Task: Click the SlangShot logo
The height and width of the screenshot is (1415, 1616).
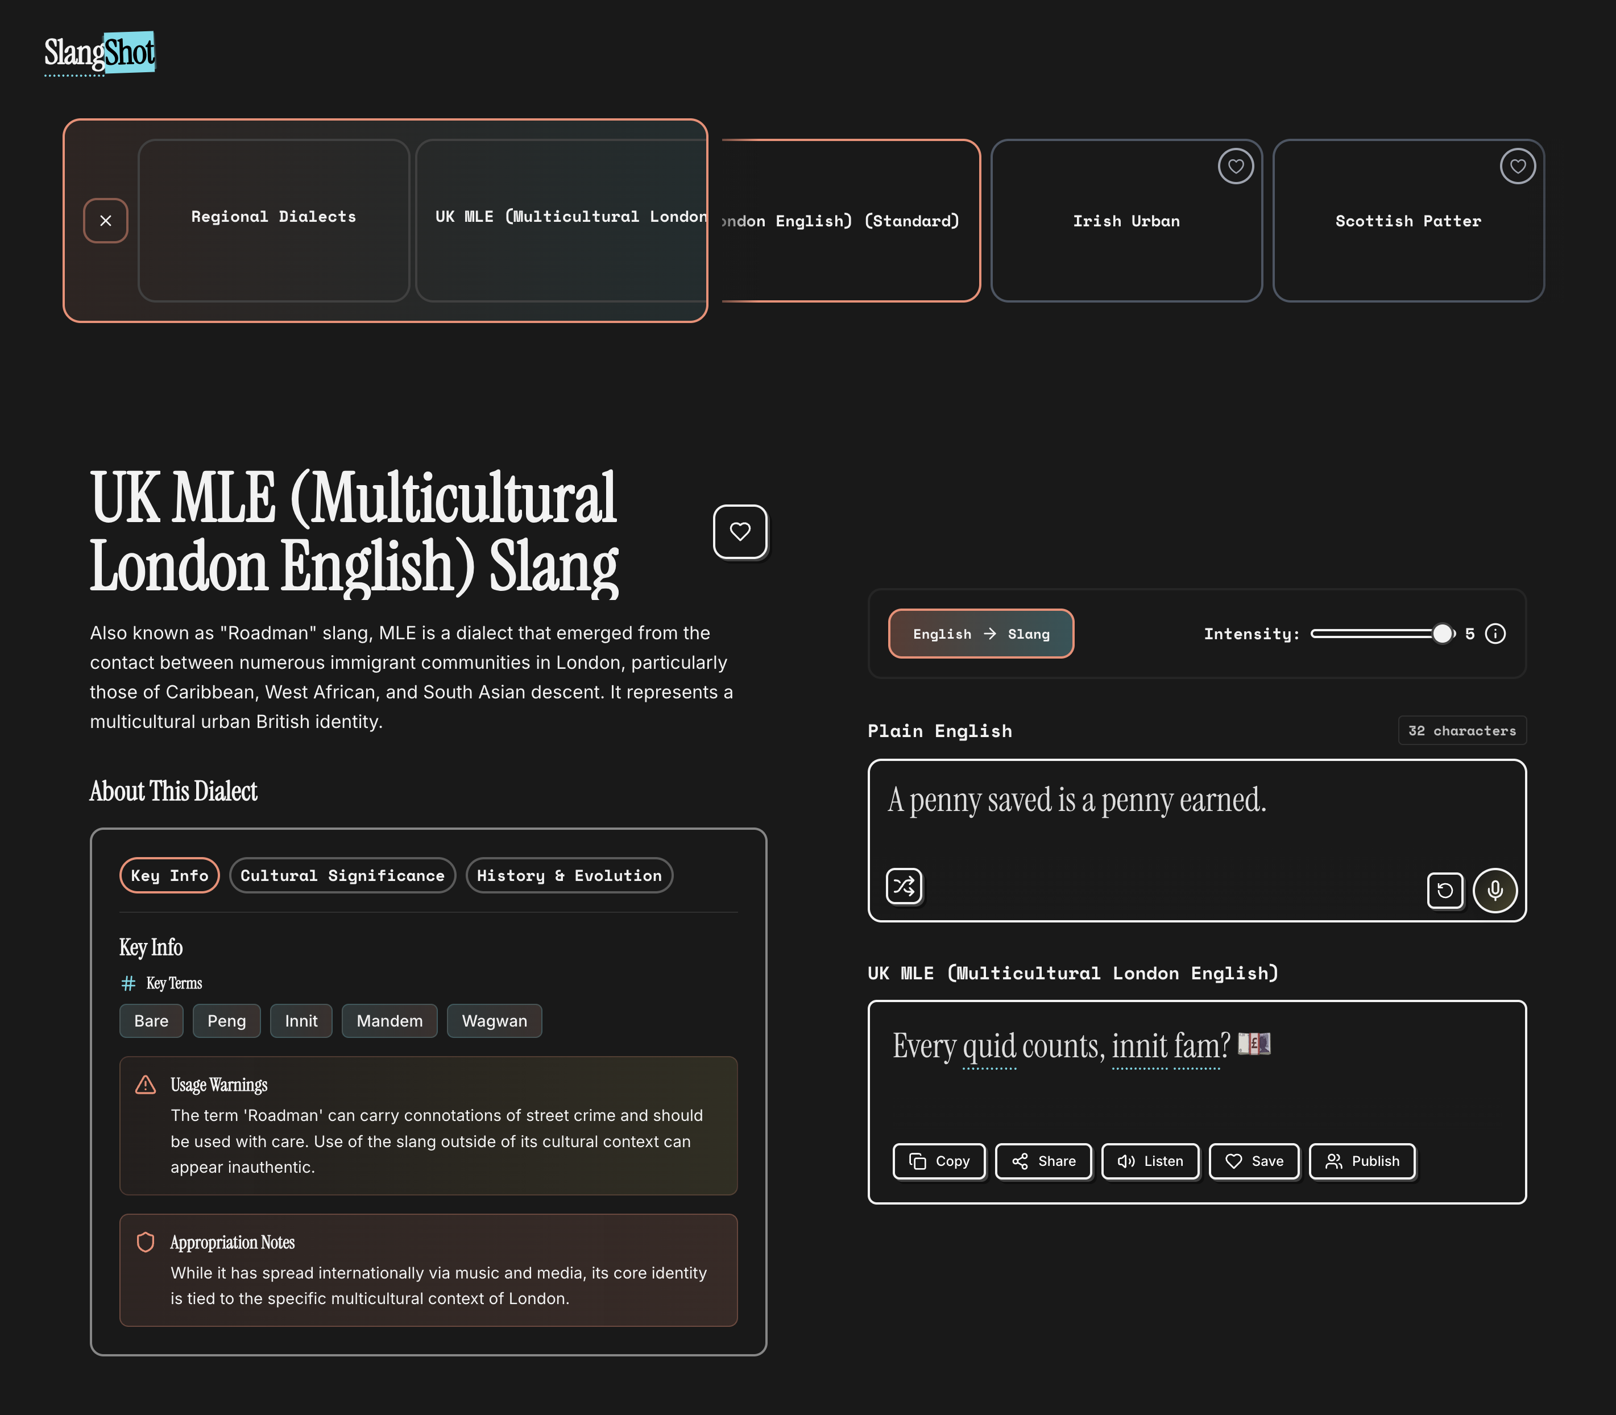Action: point(100,53)
